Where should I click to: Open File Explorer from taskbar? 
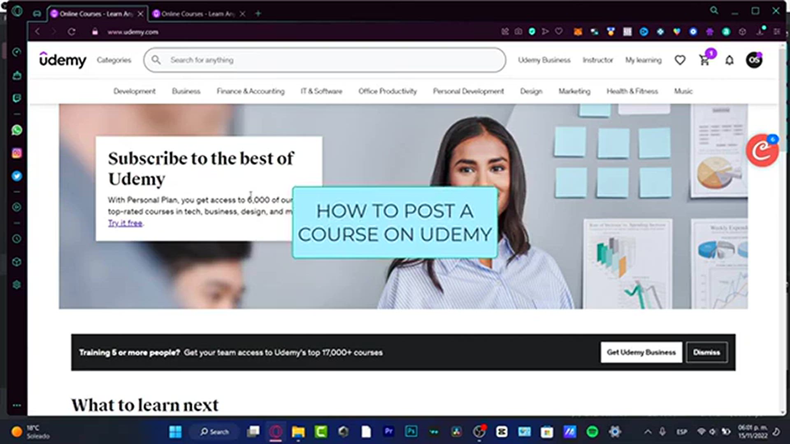click(298, 432)
